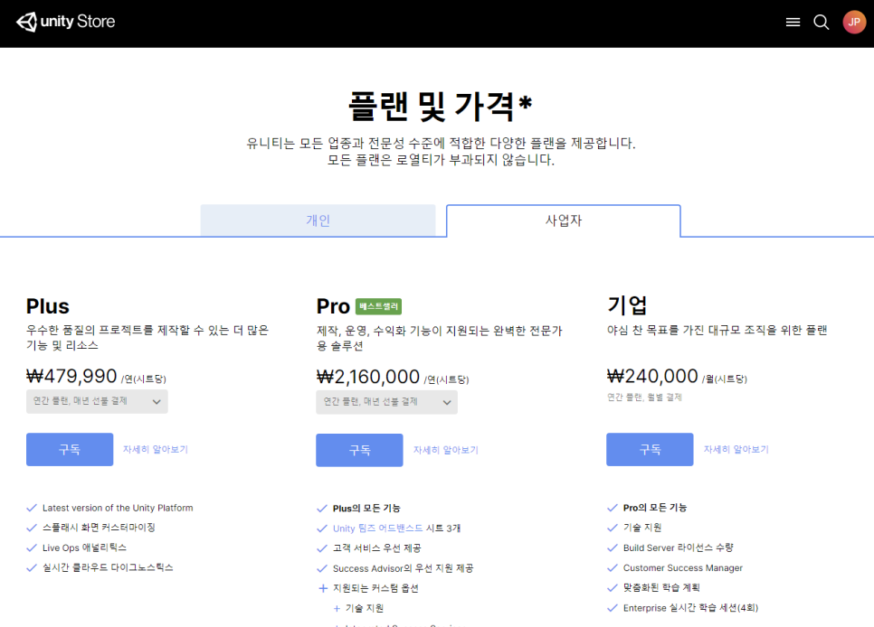Open the search magnifier icon
The height and width of the screenshot is (627, 874).
(x=821, y=23)
